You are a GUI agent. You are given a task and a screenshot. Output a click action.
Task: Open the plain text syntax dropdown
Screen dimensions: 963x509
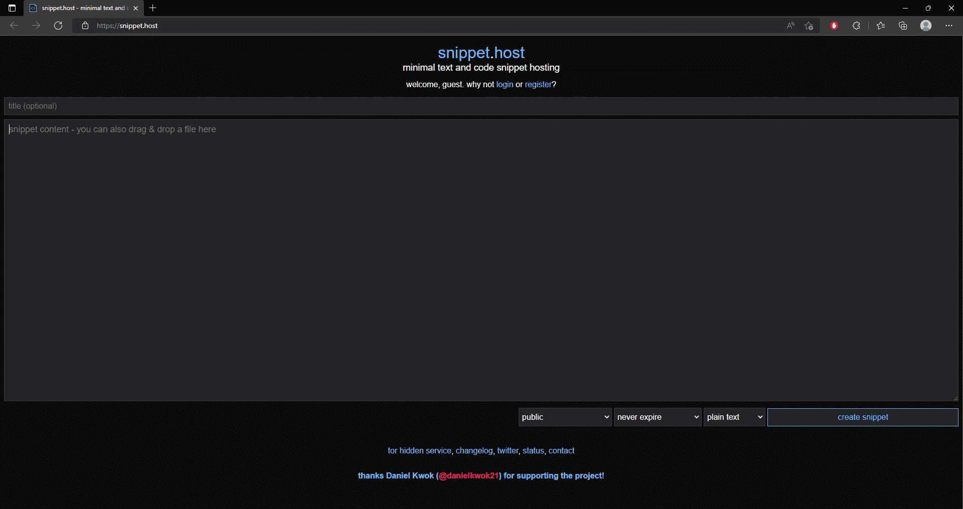pos(734,417)
